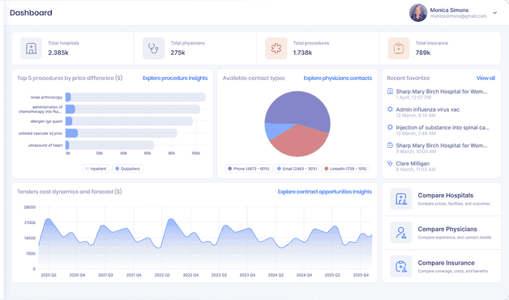Click the Dashboard page title
The width and height of the screenshot is (509, 300).
point(31,13)
